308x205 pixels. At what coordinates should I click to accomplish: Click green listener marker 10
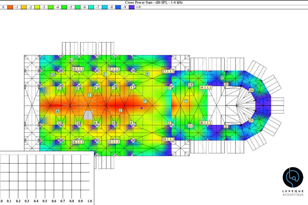click(53, 75)
